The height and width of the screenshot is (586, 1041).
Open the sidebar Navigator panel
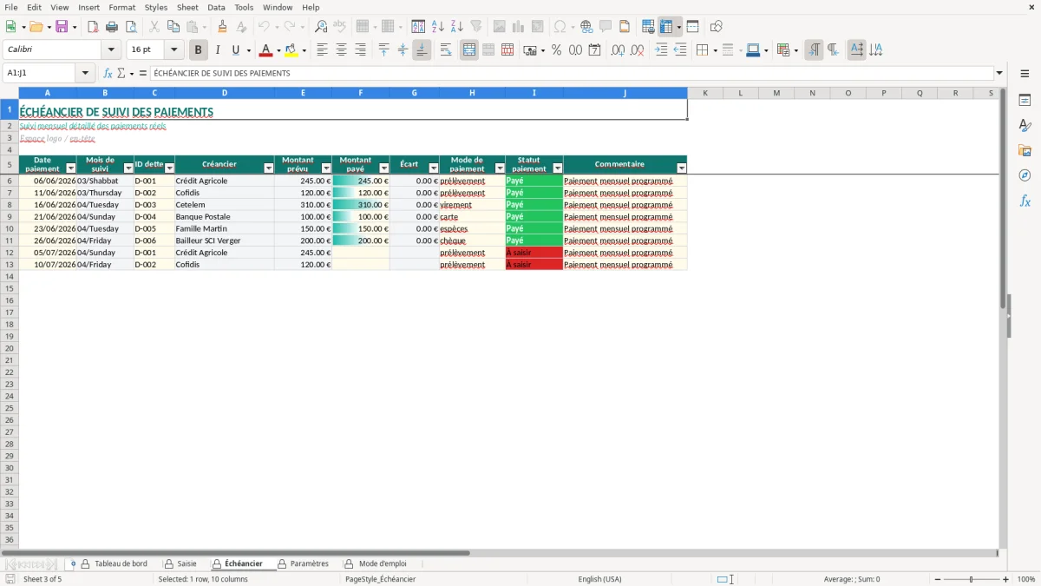1025,176
